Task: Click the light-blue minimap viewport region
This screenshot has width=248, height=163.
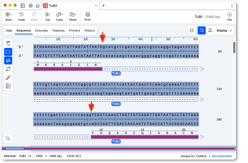Action: (x=15, y=149)
